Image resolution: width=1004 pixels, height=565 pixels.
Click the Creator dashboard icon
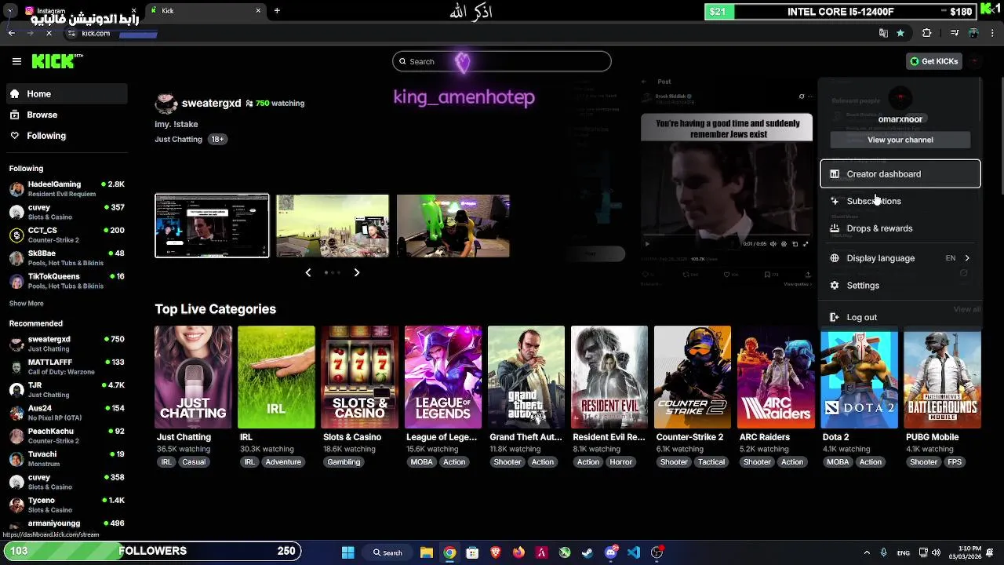point(835,174)
